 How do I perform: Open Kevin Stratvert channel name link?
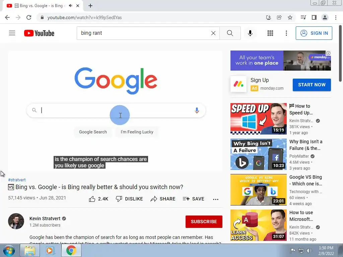pos(45,219)
